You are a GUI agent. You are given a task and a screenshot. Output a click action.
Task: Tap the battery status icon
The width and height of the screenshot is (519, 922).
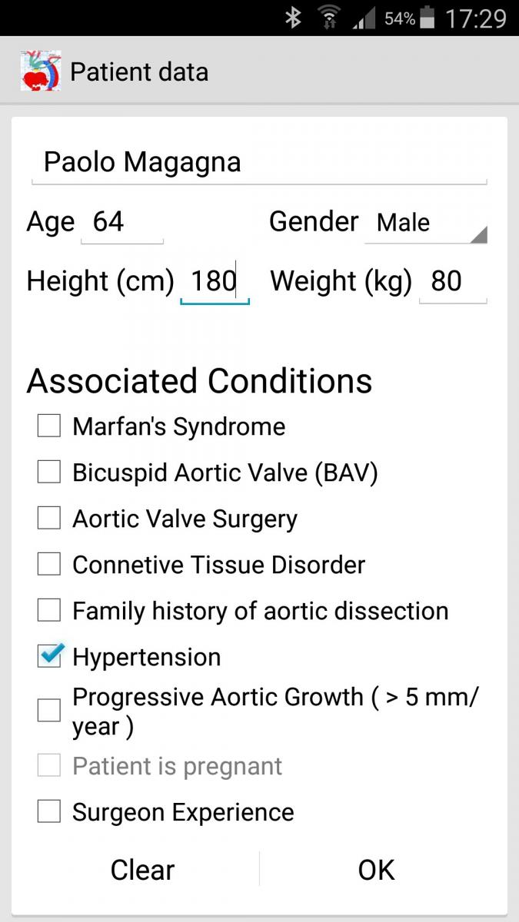pos(428,18)
